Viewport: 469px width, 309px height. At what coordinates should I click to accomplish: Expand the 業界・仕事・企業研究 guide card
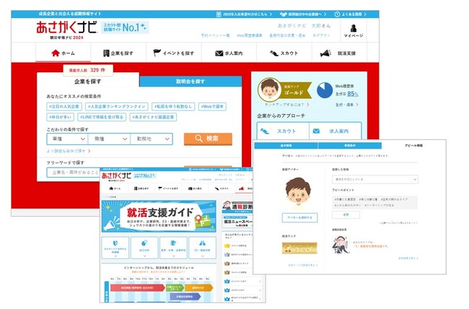[173, 248]
